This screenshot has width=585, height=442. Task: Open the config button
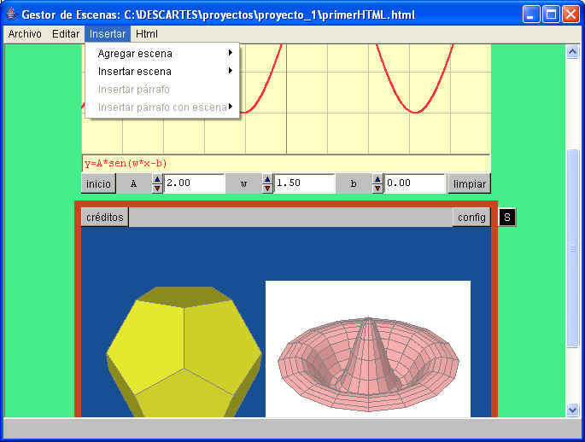tap(471, 218)
